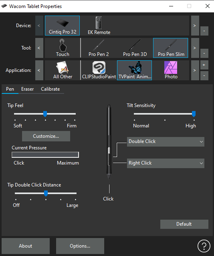Choose the Pro Pen 3D tool
The width and height of the screenshot is (214, 256).
(x=135, y=48)
